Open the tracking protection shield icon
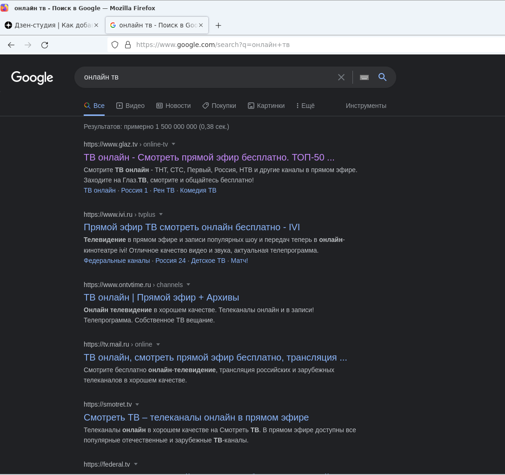Viewport: 505px width, 475px height. tap(115, 45)
